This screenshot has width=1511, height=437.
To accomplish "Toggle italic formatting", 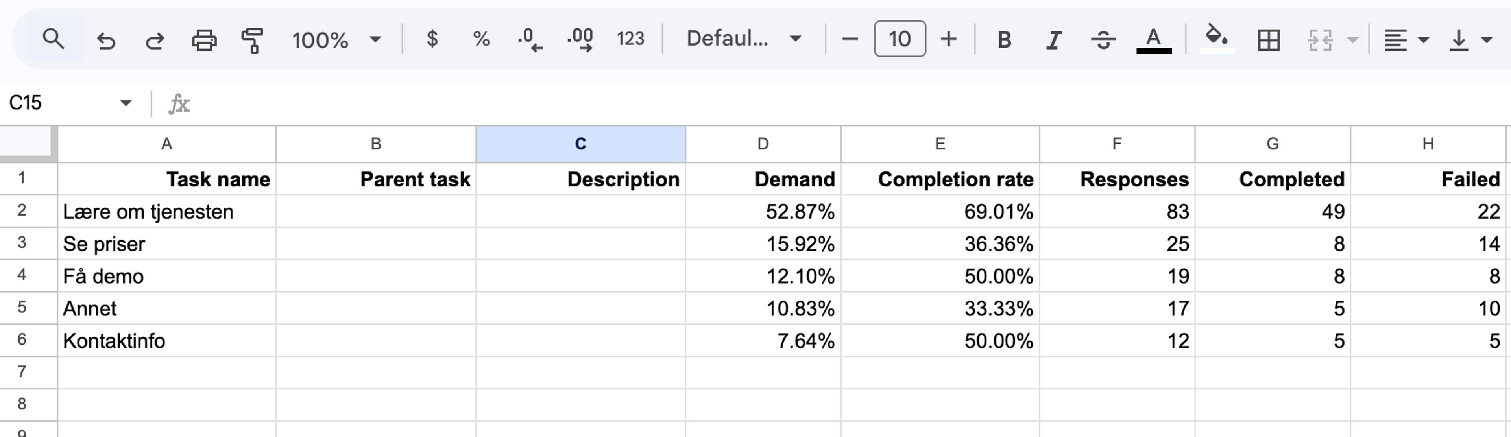I will (1053, 40).
